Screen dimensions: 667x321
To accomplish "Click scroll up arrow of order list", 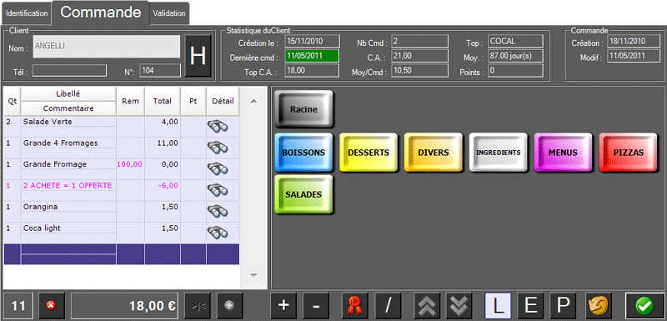I will pyautogui.click(x=254, y=101).
